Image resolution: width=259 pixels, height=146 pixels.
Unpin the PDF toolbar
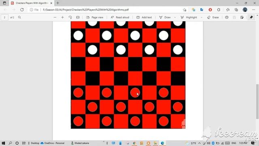coord(251,17)
